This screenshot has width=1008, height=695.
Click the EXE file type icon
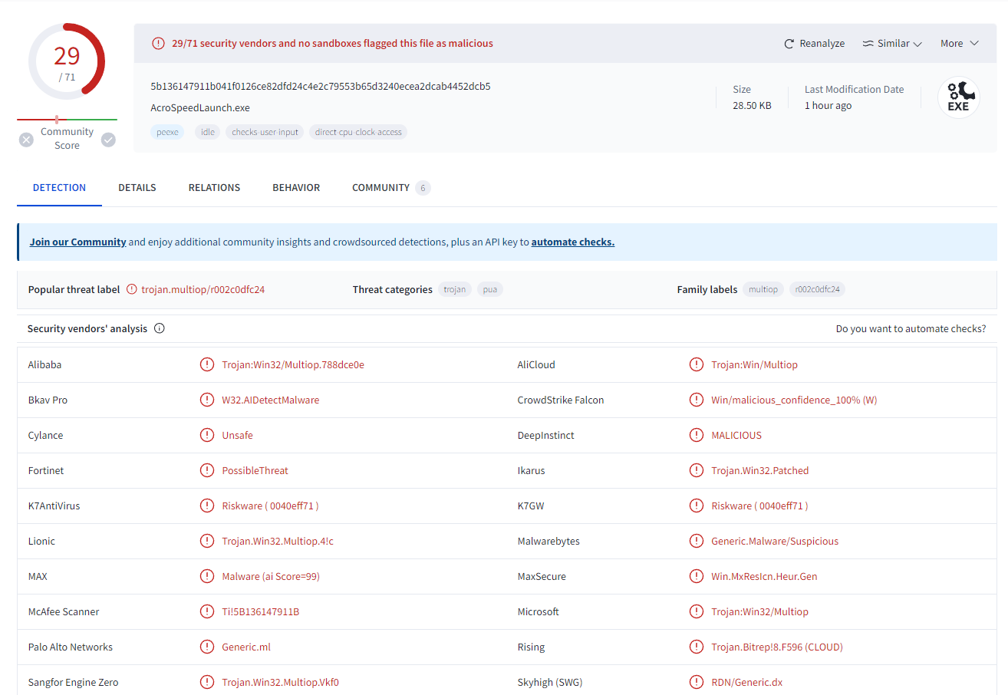[x=958, y=98]
